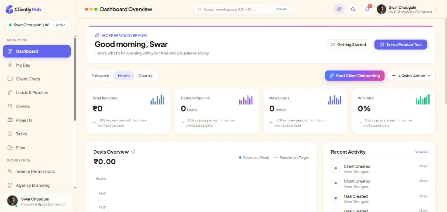Click the Projects briefcase icon
447x212 pixels.
pyautogui.click(x=10, y=120)
